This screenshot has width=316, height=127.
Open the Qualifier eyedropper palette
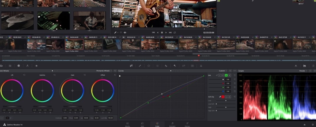(x=140, y=66)
